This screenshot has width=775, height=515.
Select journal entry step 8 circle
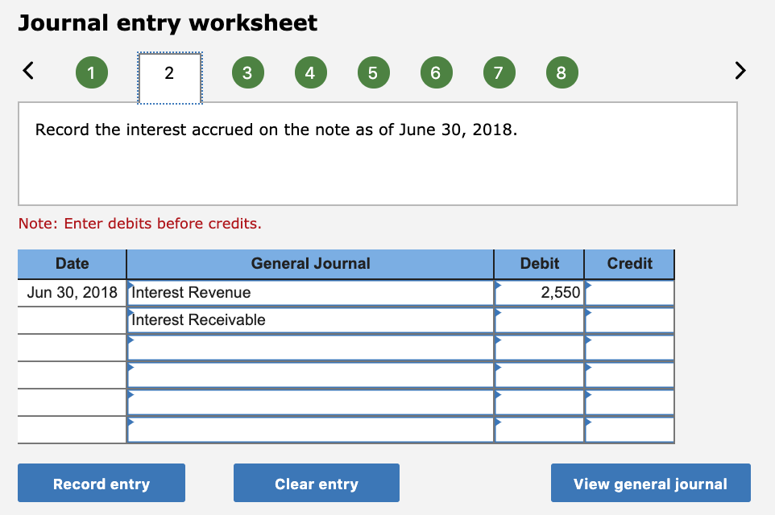point(562,72)
